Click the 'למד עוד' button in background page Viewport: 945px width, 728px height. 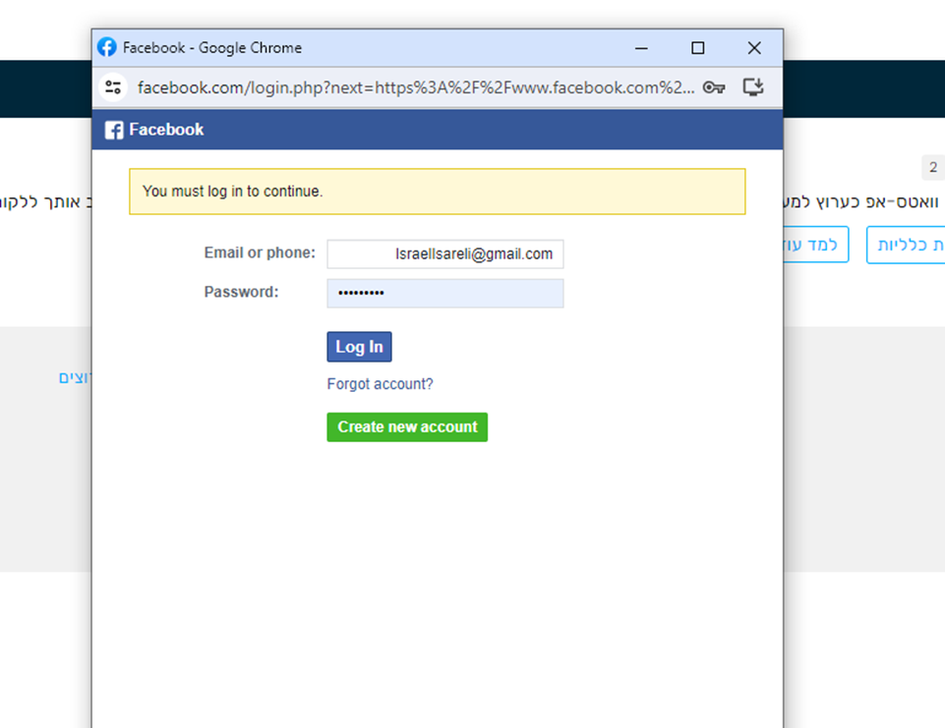tap(815, 245)
